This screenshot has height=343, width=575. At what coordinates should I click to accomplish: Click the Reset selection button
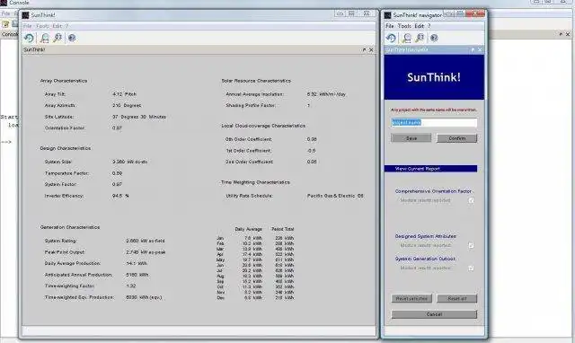tap(411, 298)
